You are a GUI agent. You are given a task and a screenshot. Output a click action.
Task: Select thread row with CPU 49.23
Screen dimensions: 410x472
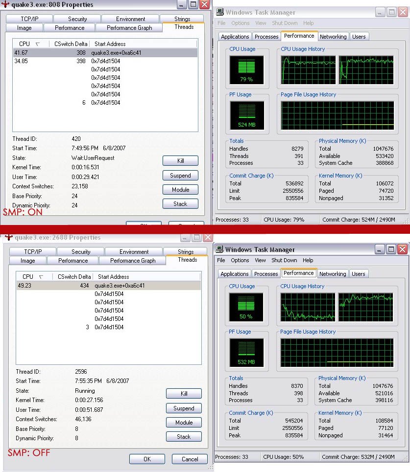pyautogui.click(x=109, y=285)
